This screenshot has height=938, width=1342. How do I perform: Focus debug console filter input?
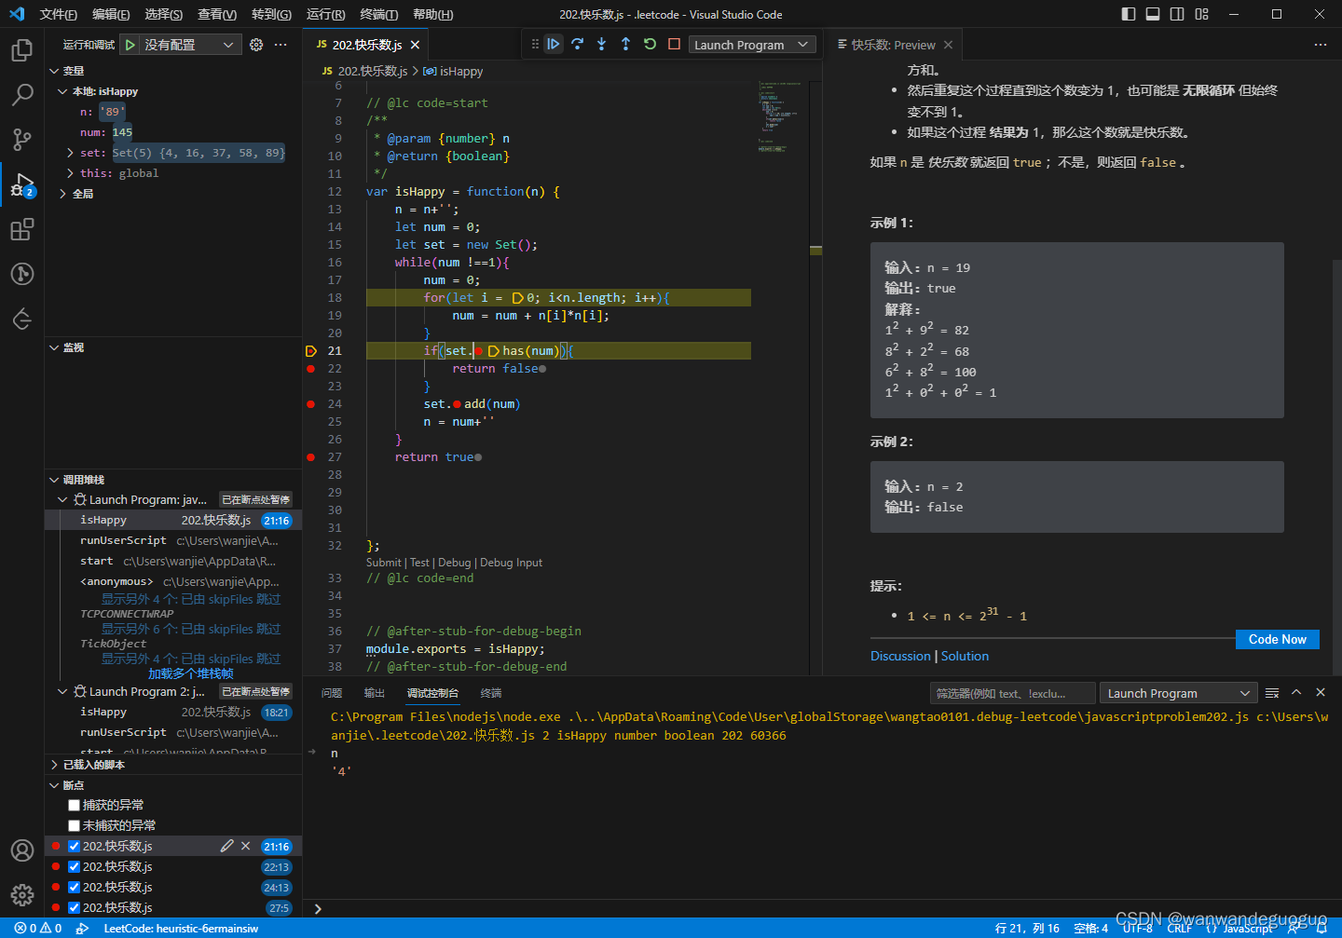click(1012, 693)
